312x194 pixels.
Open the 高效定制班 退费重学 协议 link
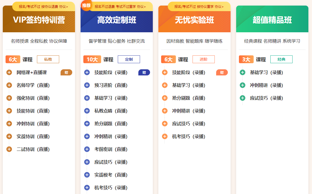pos(141,6)
